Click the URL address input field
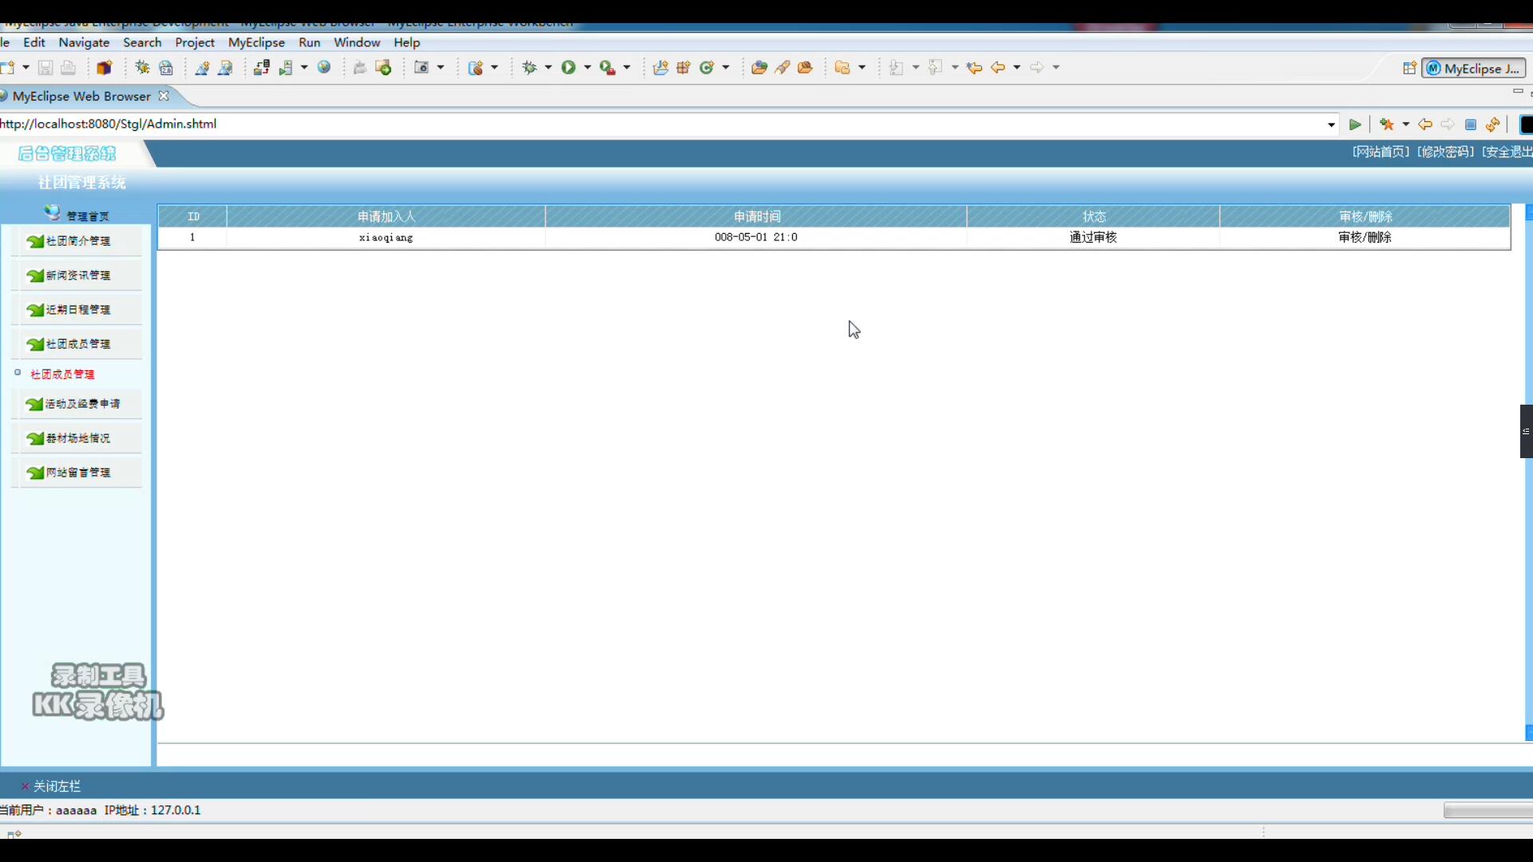Viewport: 1533px width, 862px height. coord(661,124)
